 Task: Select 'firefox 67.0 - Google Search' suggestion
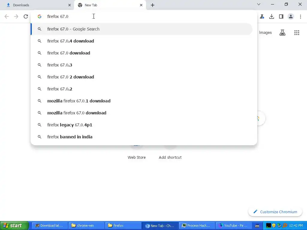click(x=142, y=29)
